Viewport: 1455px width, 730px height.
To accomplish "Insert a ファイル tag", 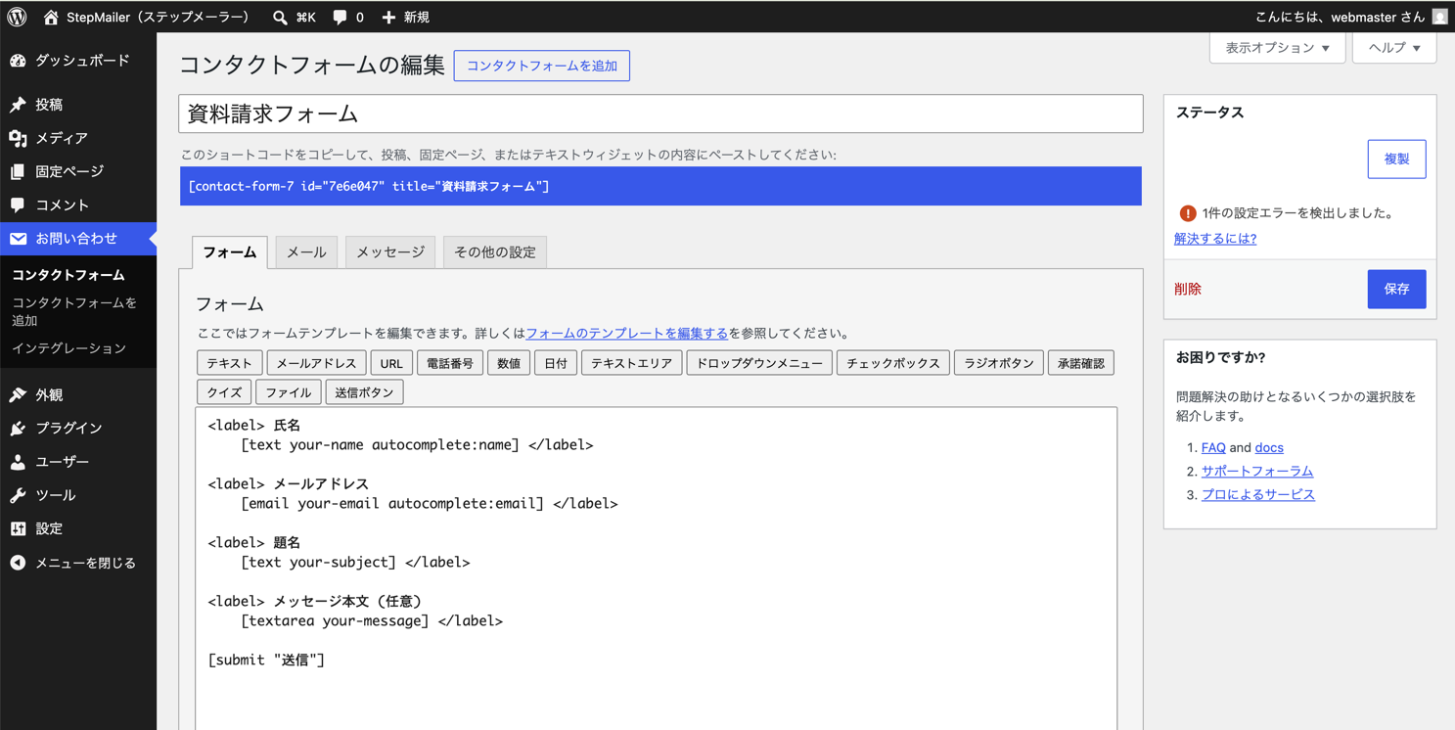I will point(289,392).
